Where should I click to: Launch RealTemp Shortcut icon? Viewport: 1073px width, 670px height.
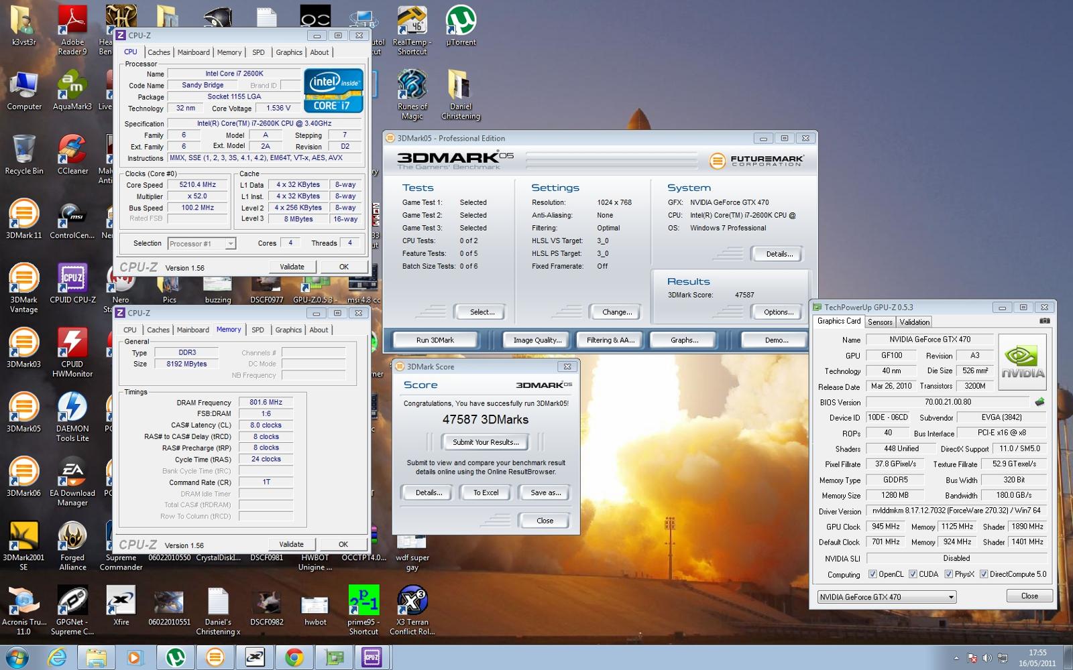(412, 29)
